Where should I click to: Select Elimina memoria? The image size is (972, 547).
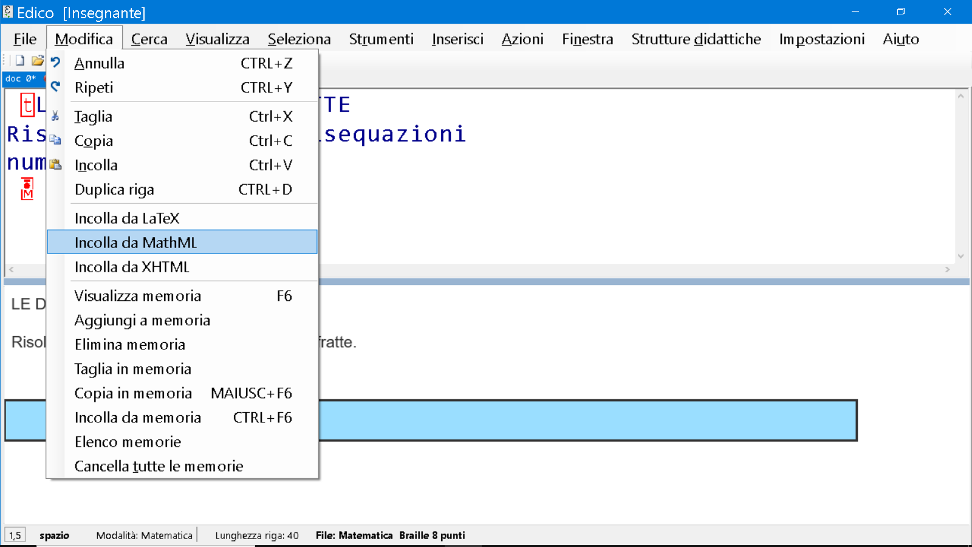click(x=182, y=344)
